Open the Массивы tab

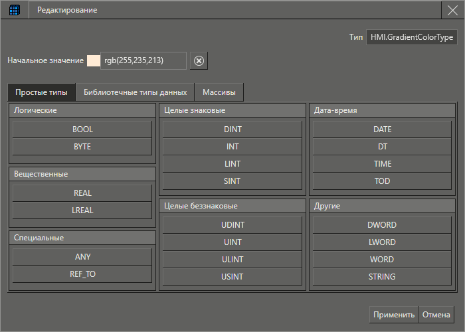coord(219,92)
